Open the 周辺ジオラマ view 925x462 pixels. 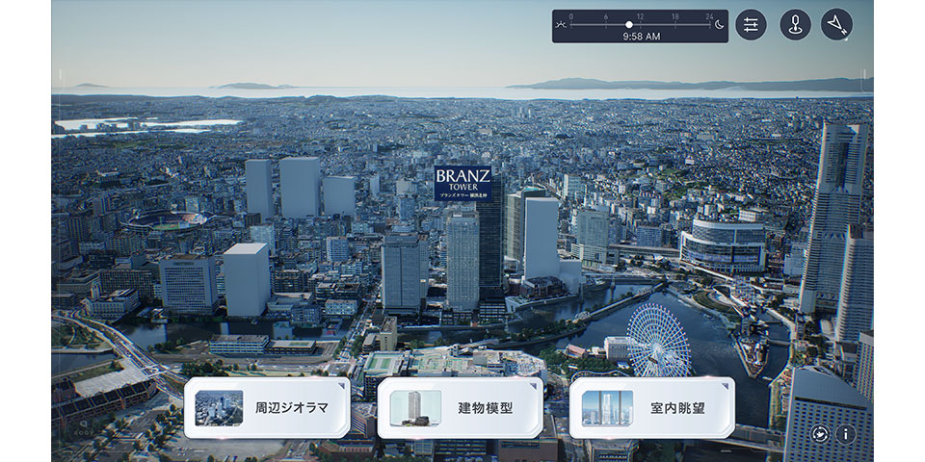point(267,408)
